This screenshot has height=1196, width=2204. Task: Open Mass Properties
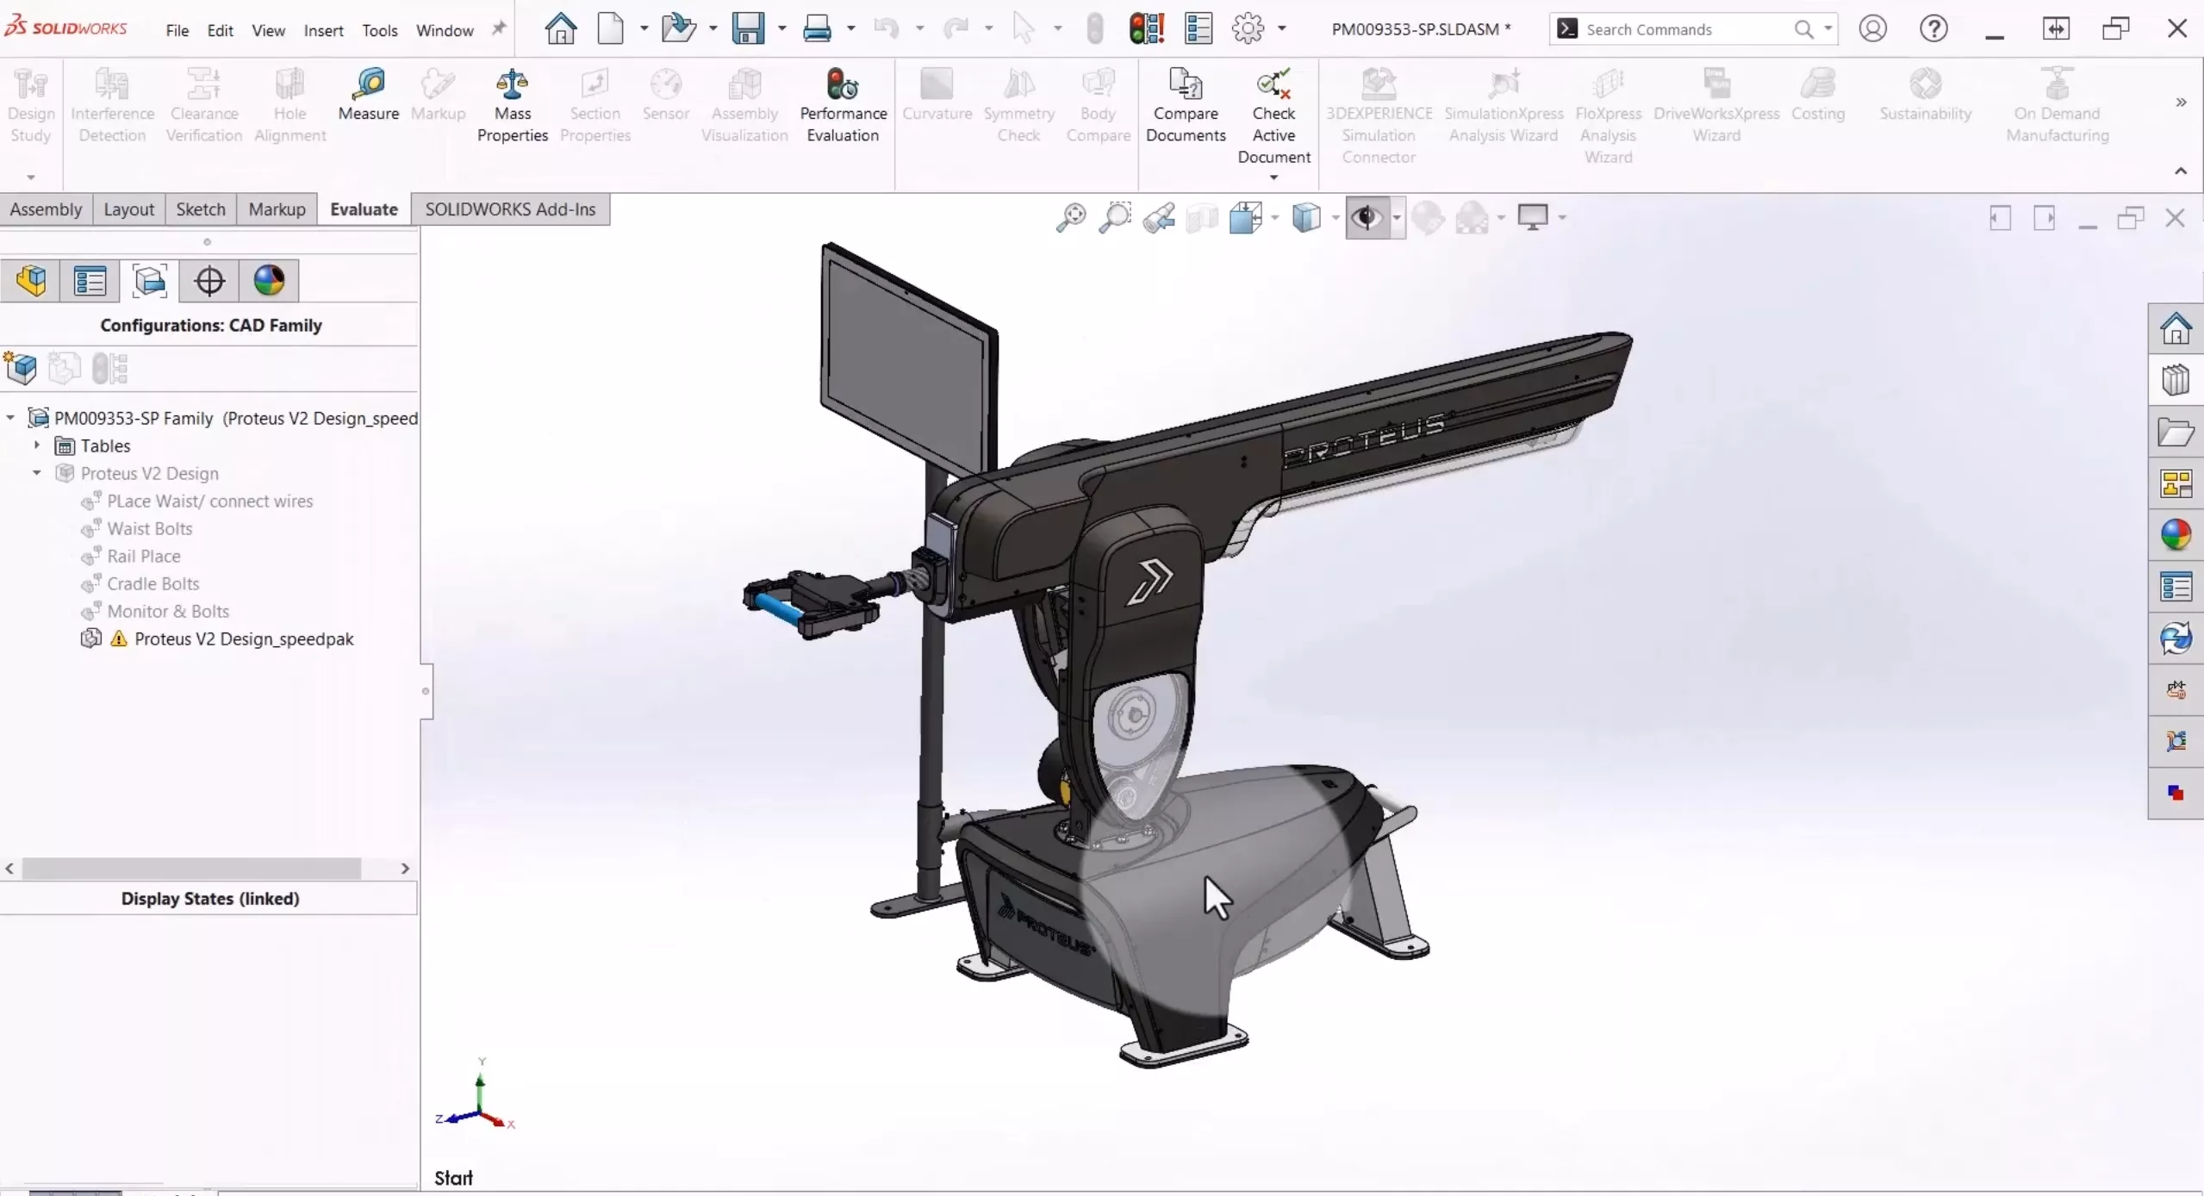click(x=512, y=105)
